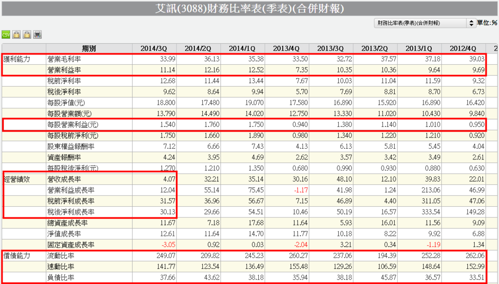Click the 稅後淨利成長率 row label
The image size is (499, 284).
point(71,212)
